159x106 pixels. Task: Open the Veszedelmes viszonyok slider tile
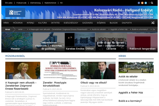coord(48,42)
